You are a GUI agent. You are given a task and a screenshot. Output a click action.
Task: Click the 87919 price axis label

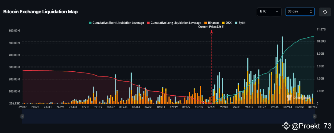coord(174,107)
